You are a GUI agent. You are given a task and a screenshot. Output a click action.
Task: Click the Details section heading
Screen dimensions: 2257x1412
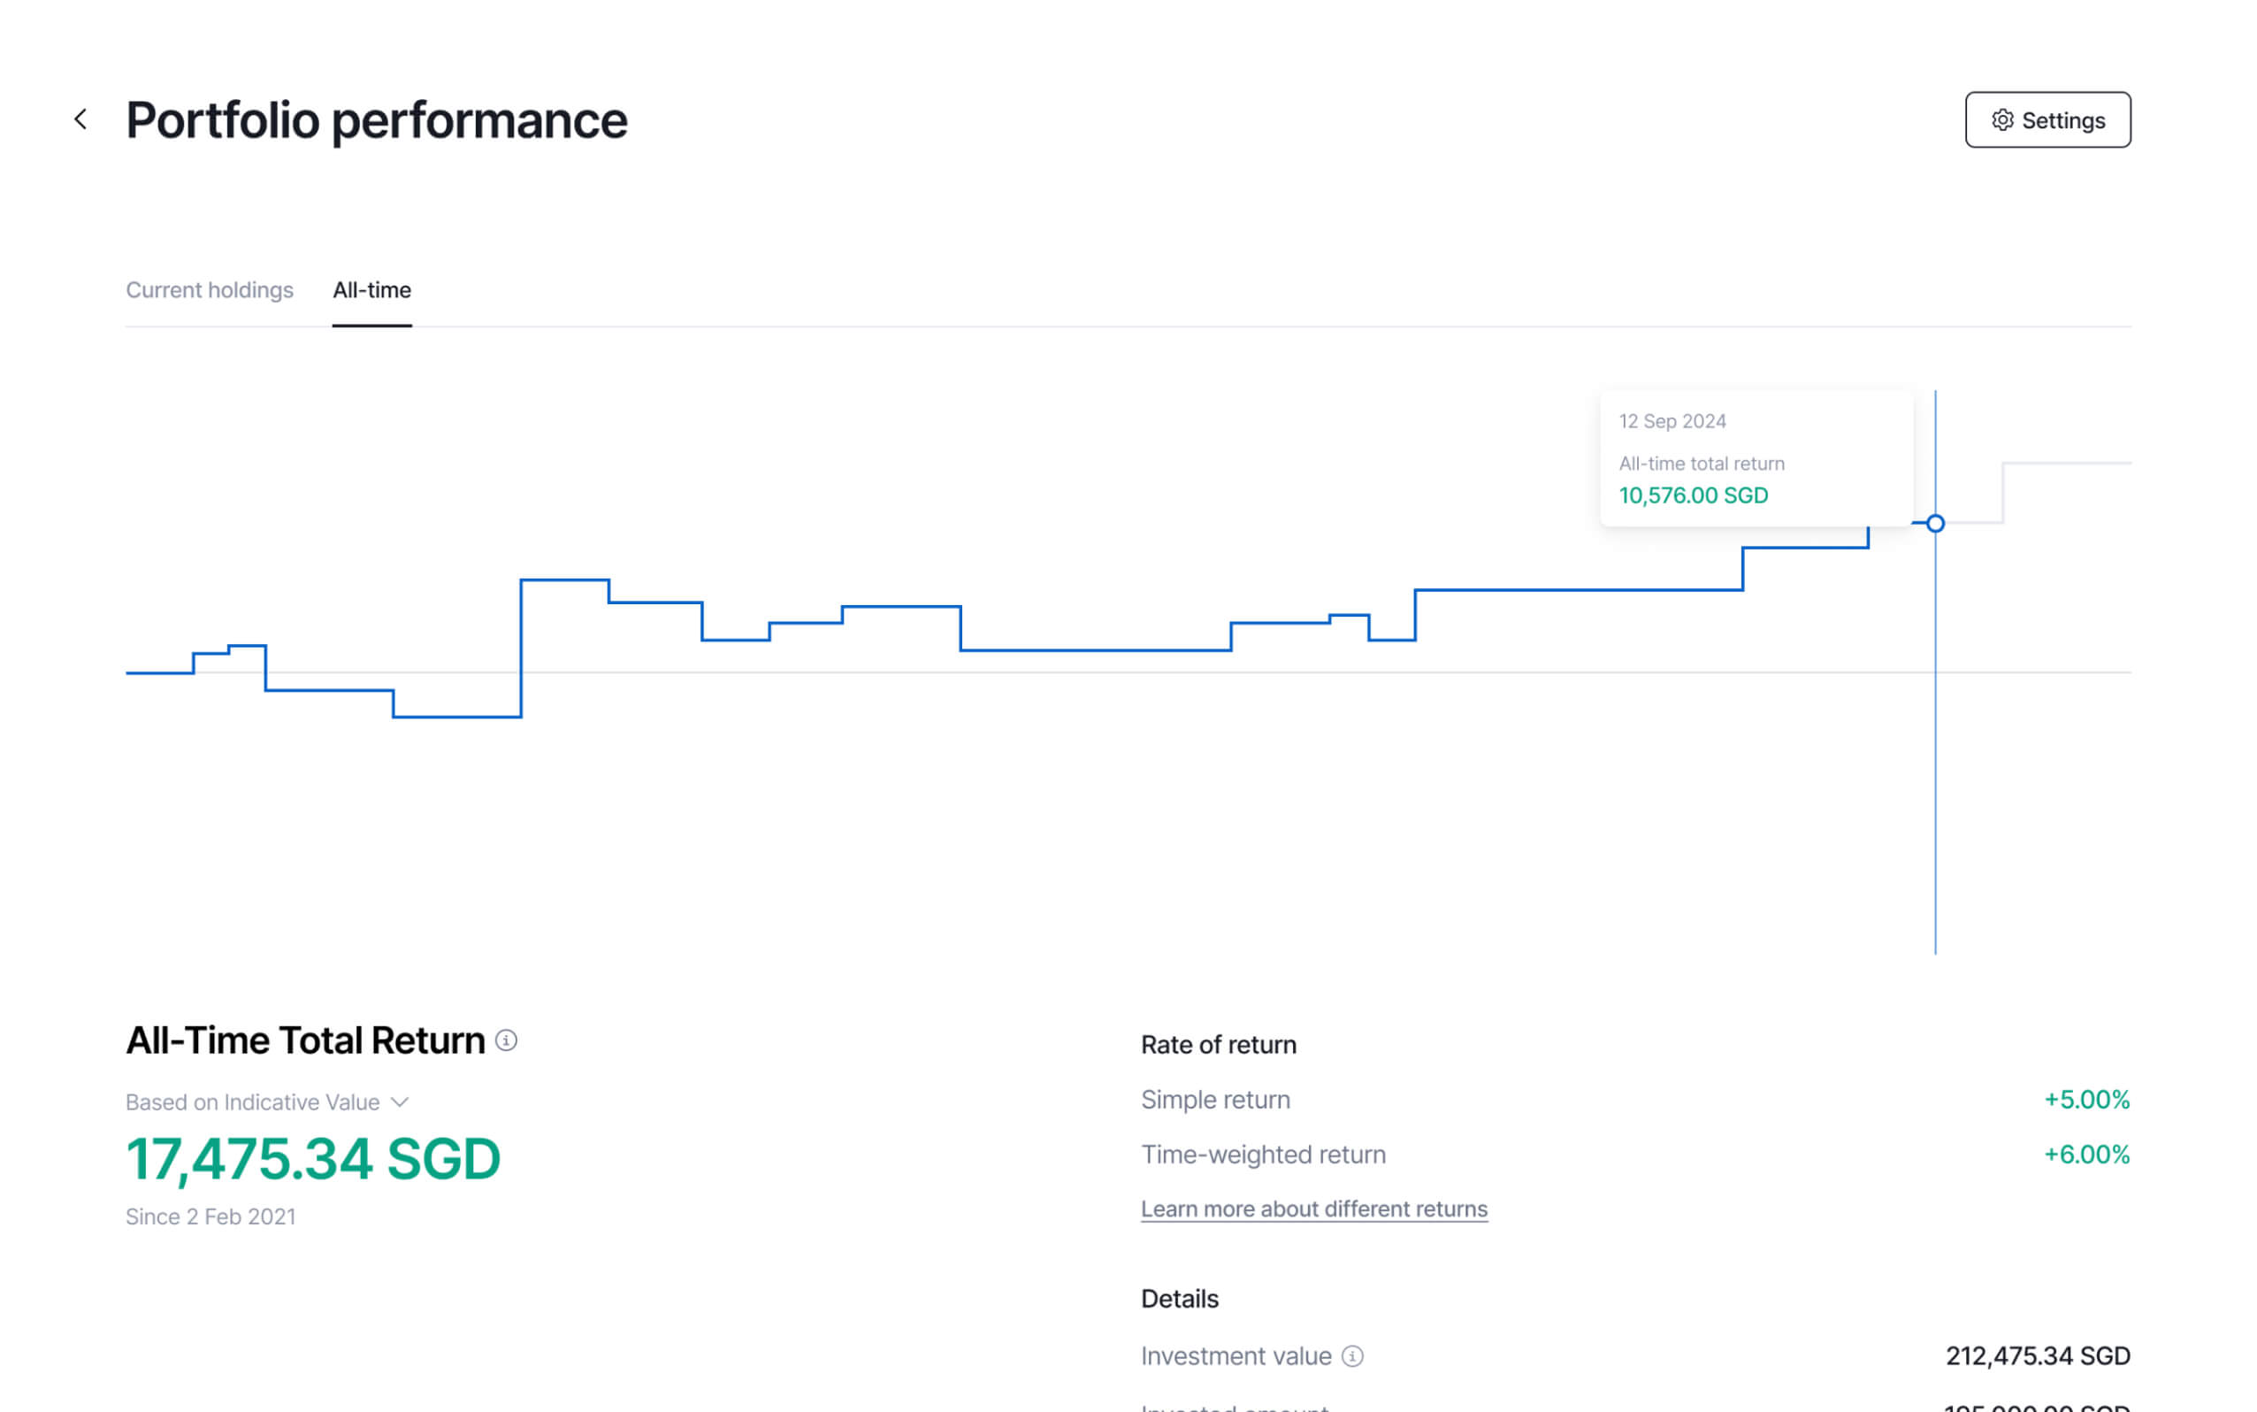[x=1178, y=1298]
